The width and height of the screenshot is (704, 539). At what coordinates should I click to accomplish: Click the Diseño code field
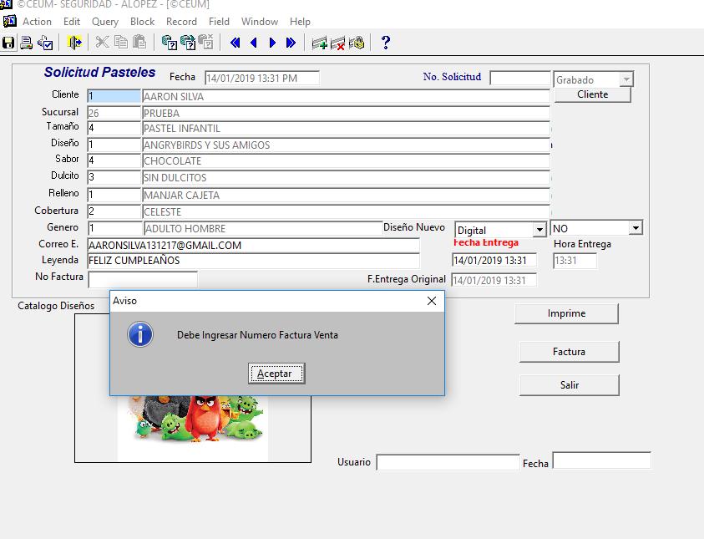coord(114,145)
